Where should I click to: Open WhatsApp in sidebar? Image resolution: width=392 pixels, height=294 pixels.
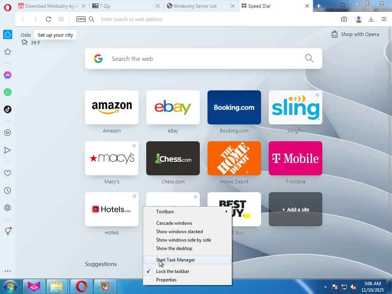8,92
